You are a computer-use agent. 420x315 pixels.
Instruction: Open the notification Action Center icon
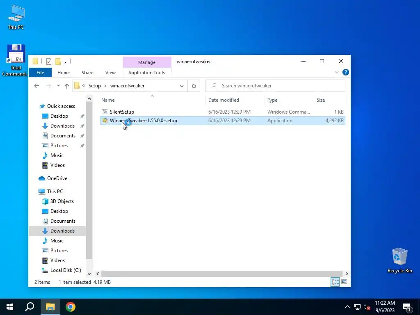407,307
